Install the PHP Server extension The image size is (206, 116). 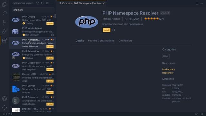tap(50, 92)
